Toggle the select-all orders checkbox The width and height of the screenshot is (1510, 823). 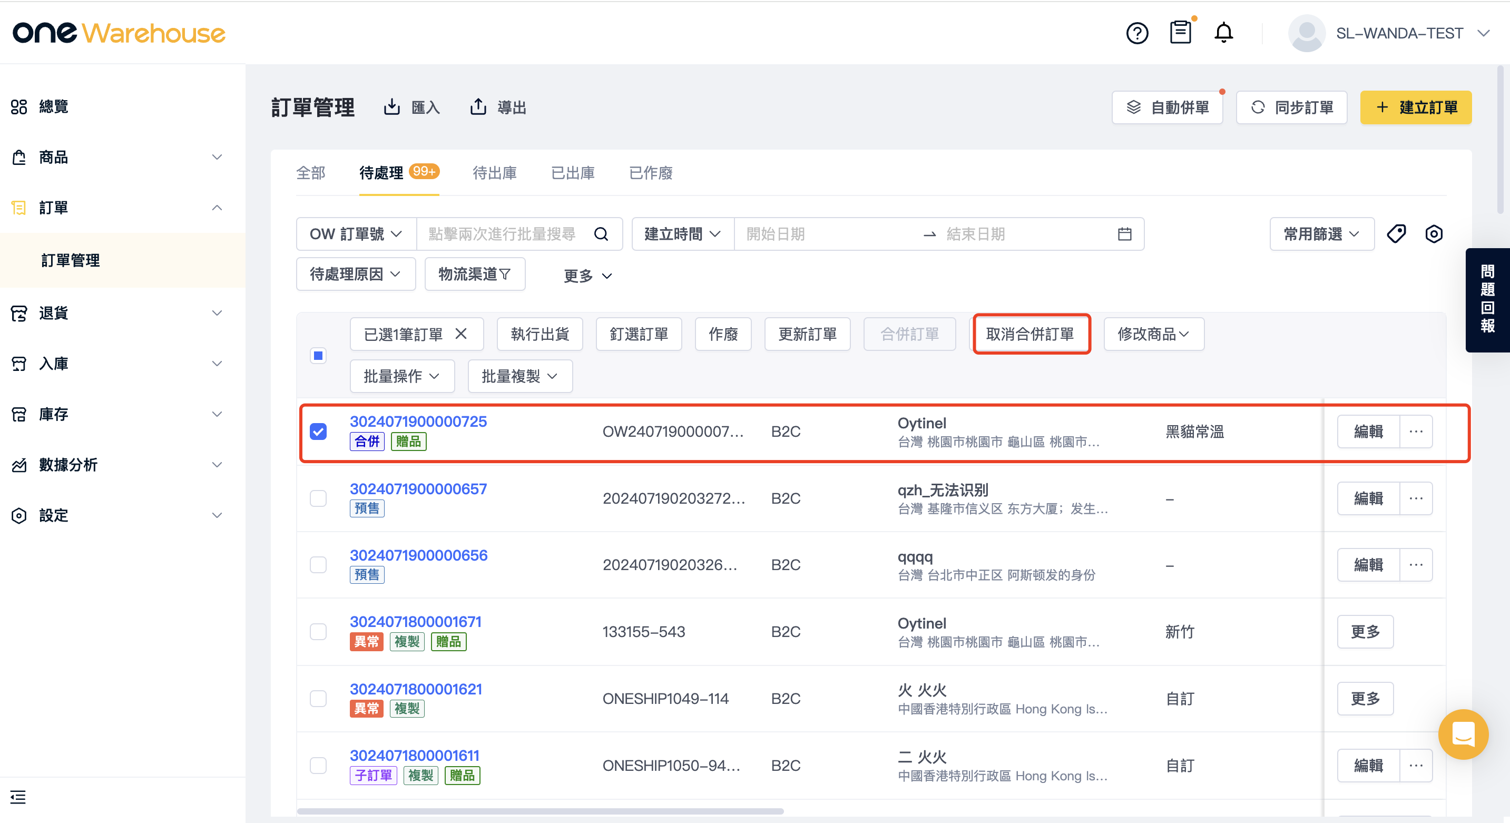tap(318, 355)
